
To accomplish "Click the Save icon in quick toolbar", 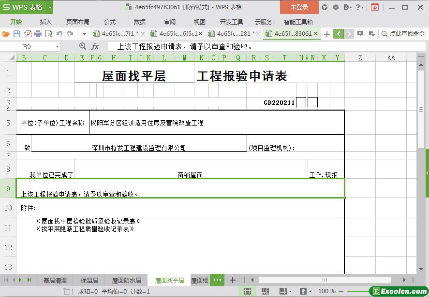I will tap(17, 34).
